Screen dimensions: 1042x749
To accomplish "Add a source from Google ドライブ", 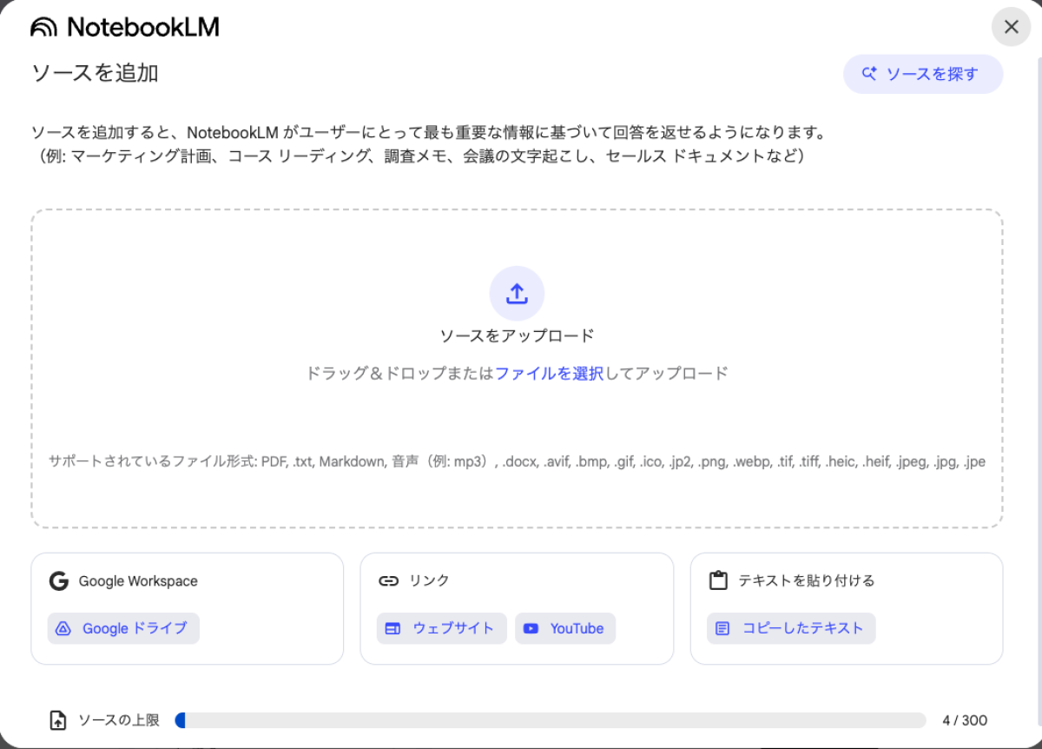I will tap(123, 628).
